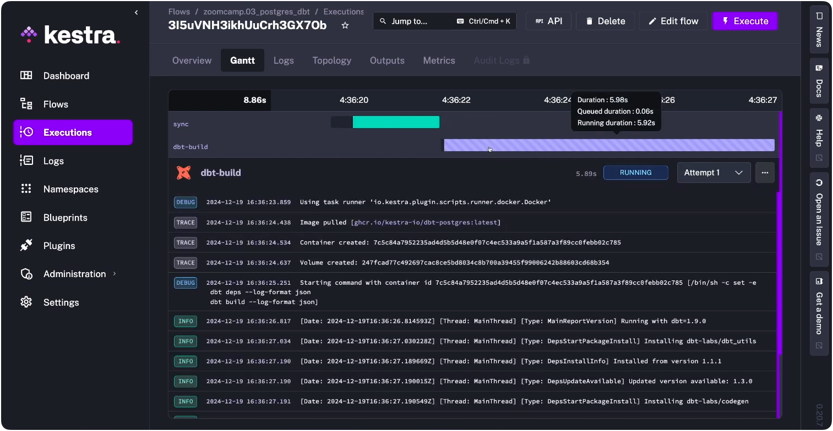
Task: Open the Plugins plug icon
Action: click(26, 246)
